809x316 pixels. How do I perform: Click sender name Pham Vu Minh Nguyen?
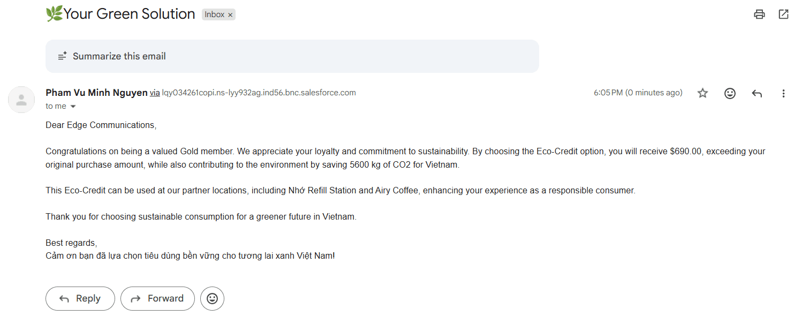[x=96, y=93]
